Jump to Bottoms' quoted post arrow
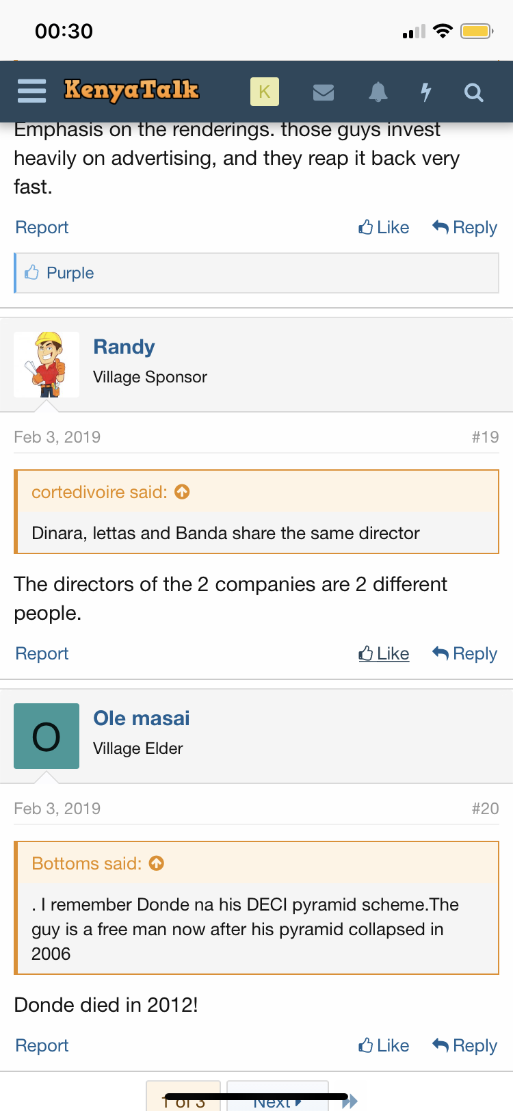 pos(157,863)
